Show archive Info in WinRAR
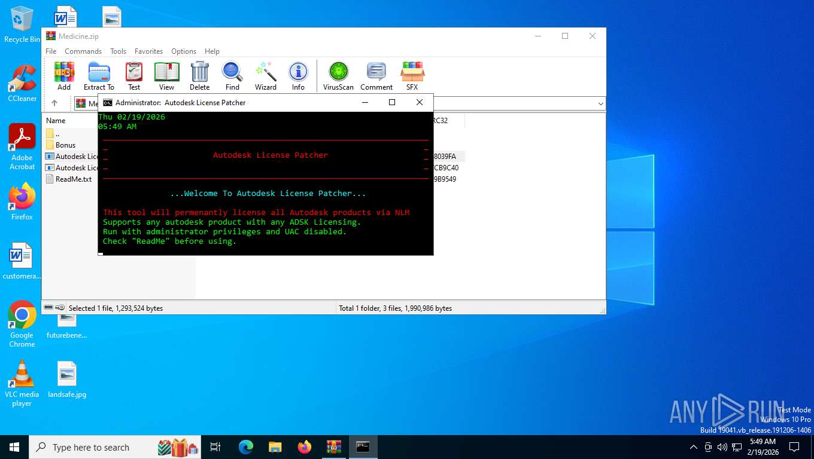Viewport: 814px width, 459px height. point(298,76)
